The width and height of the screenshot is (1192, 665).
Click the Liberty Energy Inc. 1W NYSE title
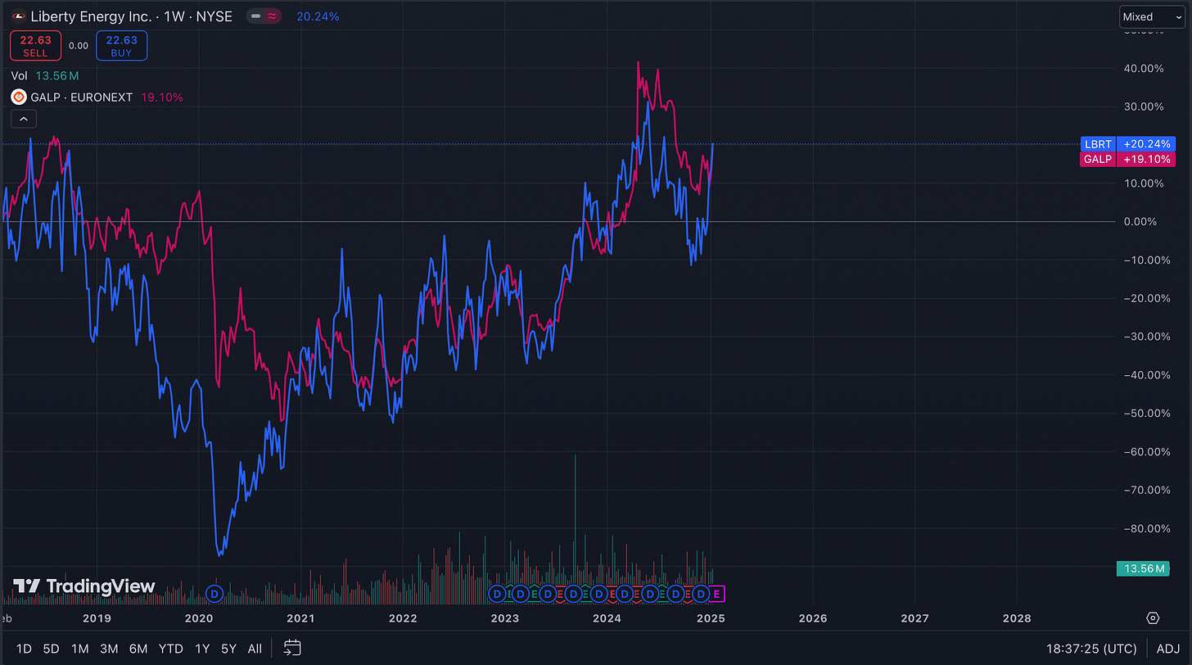click(131, 16)
